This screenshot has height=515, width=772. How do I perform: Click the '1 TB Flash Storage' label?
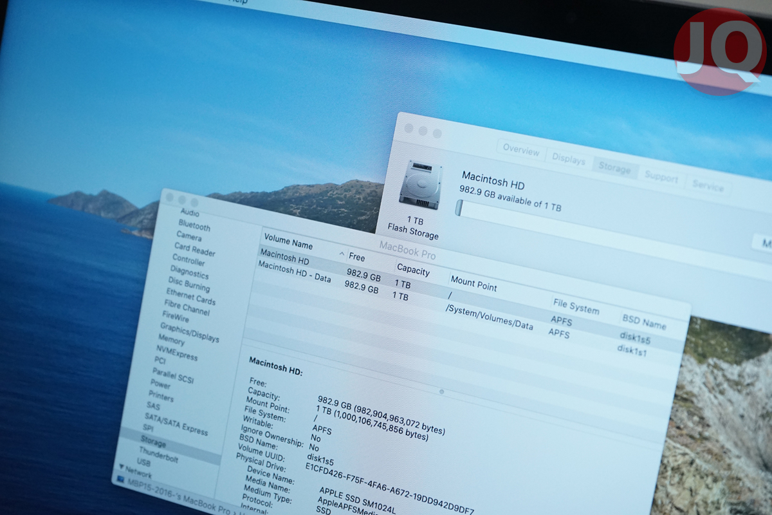pos(414,227)
